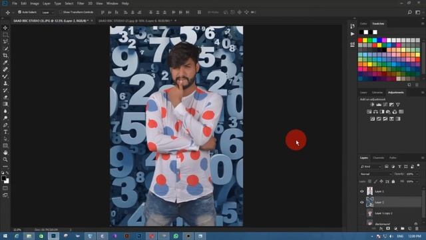Select the Rectangular Marquee tool
This screenshot has height=240, width=426.
coord(5,35)
